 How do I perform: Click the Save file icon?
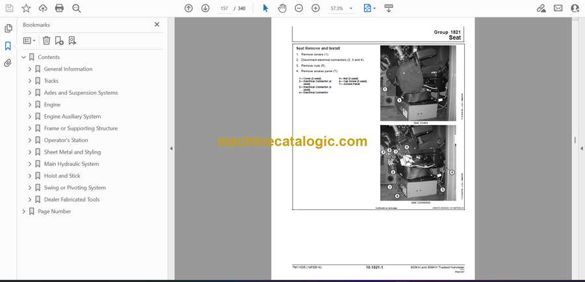pos(9,8)
